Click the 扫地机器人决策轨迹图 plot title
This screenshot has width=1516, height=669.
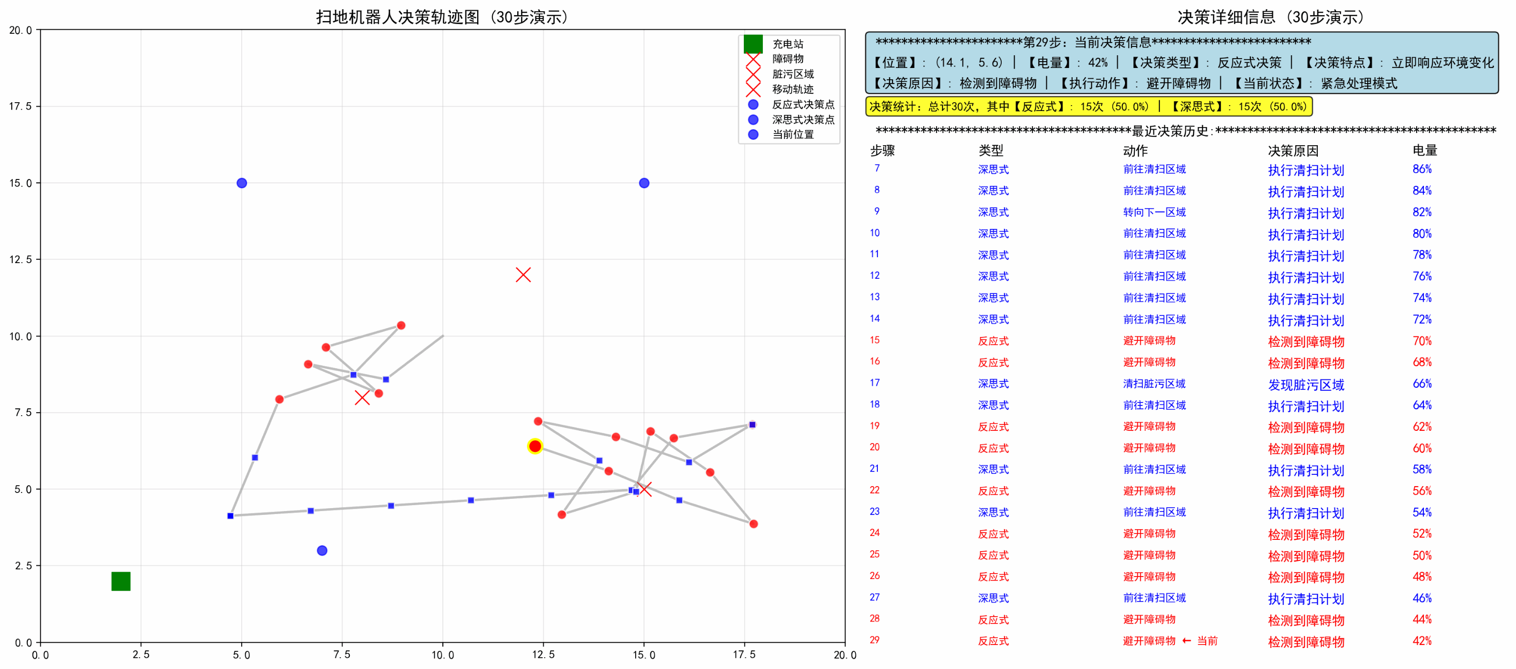pos(442,17)
